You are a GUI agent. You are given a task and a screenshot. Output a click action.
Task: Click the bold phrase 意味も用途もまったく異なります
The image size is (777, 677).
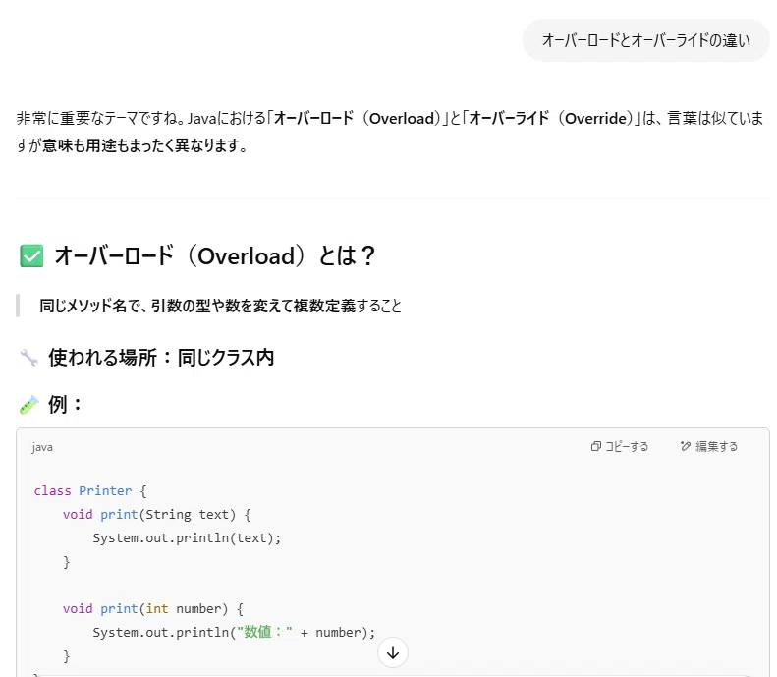click(140, 145)
